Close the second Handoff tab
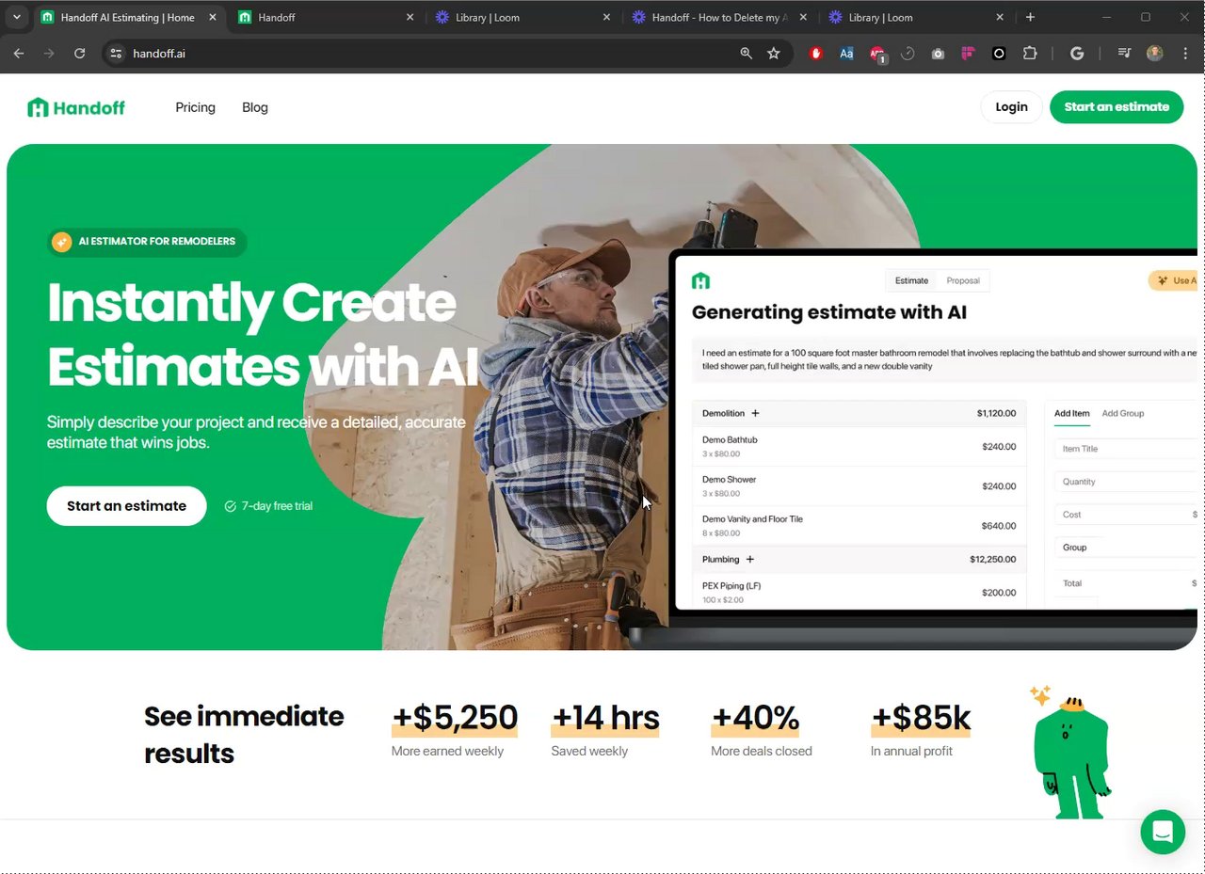The image size is (1205, 874). point(410,17)
